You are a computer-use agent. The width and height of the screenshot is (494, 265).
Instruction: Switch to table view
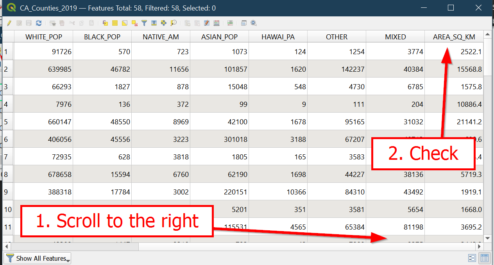click(x=485, y=258)
